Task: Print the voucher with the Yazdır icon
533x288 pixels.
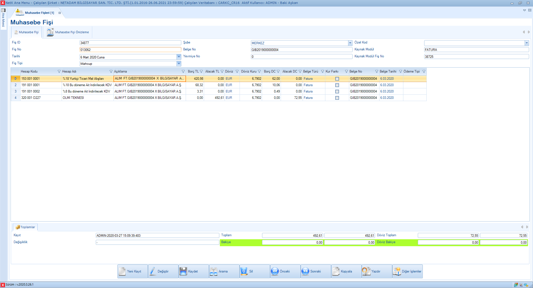Action: pyautogui.click(x=366, y=271)
